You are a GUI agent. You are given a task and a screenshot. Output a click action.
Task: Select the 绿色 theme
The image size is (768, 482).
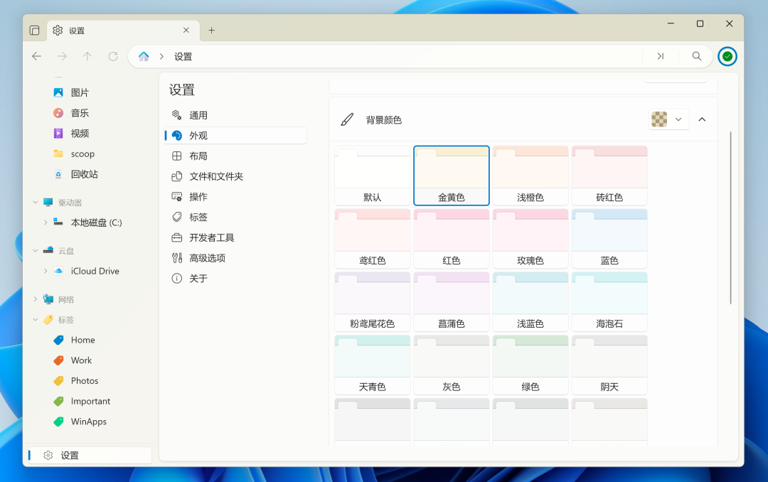point(530,365)
